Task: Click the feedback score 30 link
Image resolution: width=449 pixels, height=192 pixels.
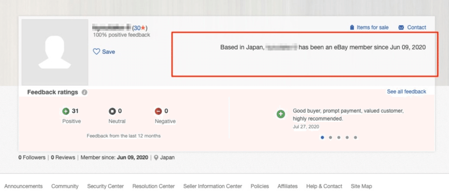Action: click(x=137, y=28)
